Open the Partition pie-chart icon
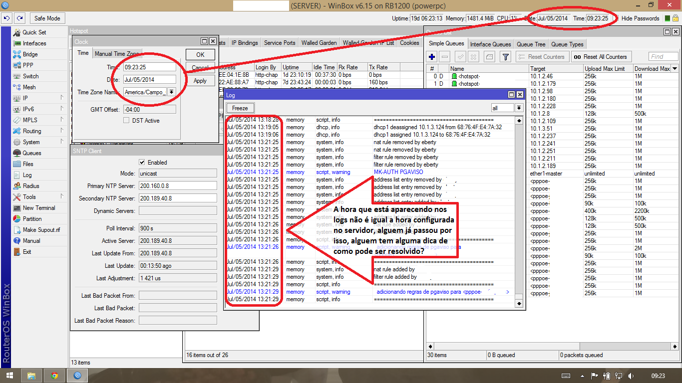 pyautogui.click(x=16, y=219)
